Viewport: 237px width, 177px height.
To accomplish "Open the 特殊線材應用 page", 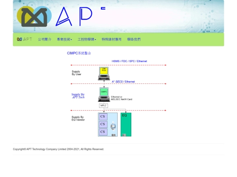I will (x=111, y=39).
